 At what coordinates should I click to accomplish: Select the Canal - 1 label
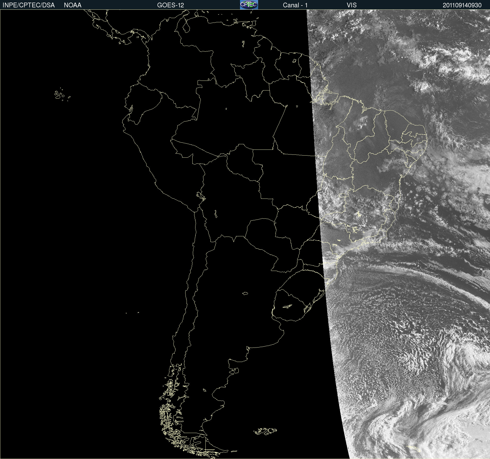(x=295, y=5)
